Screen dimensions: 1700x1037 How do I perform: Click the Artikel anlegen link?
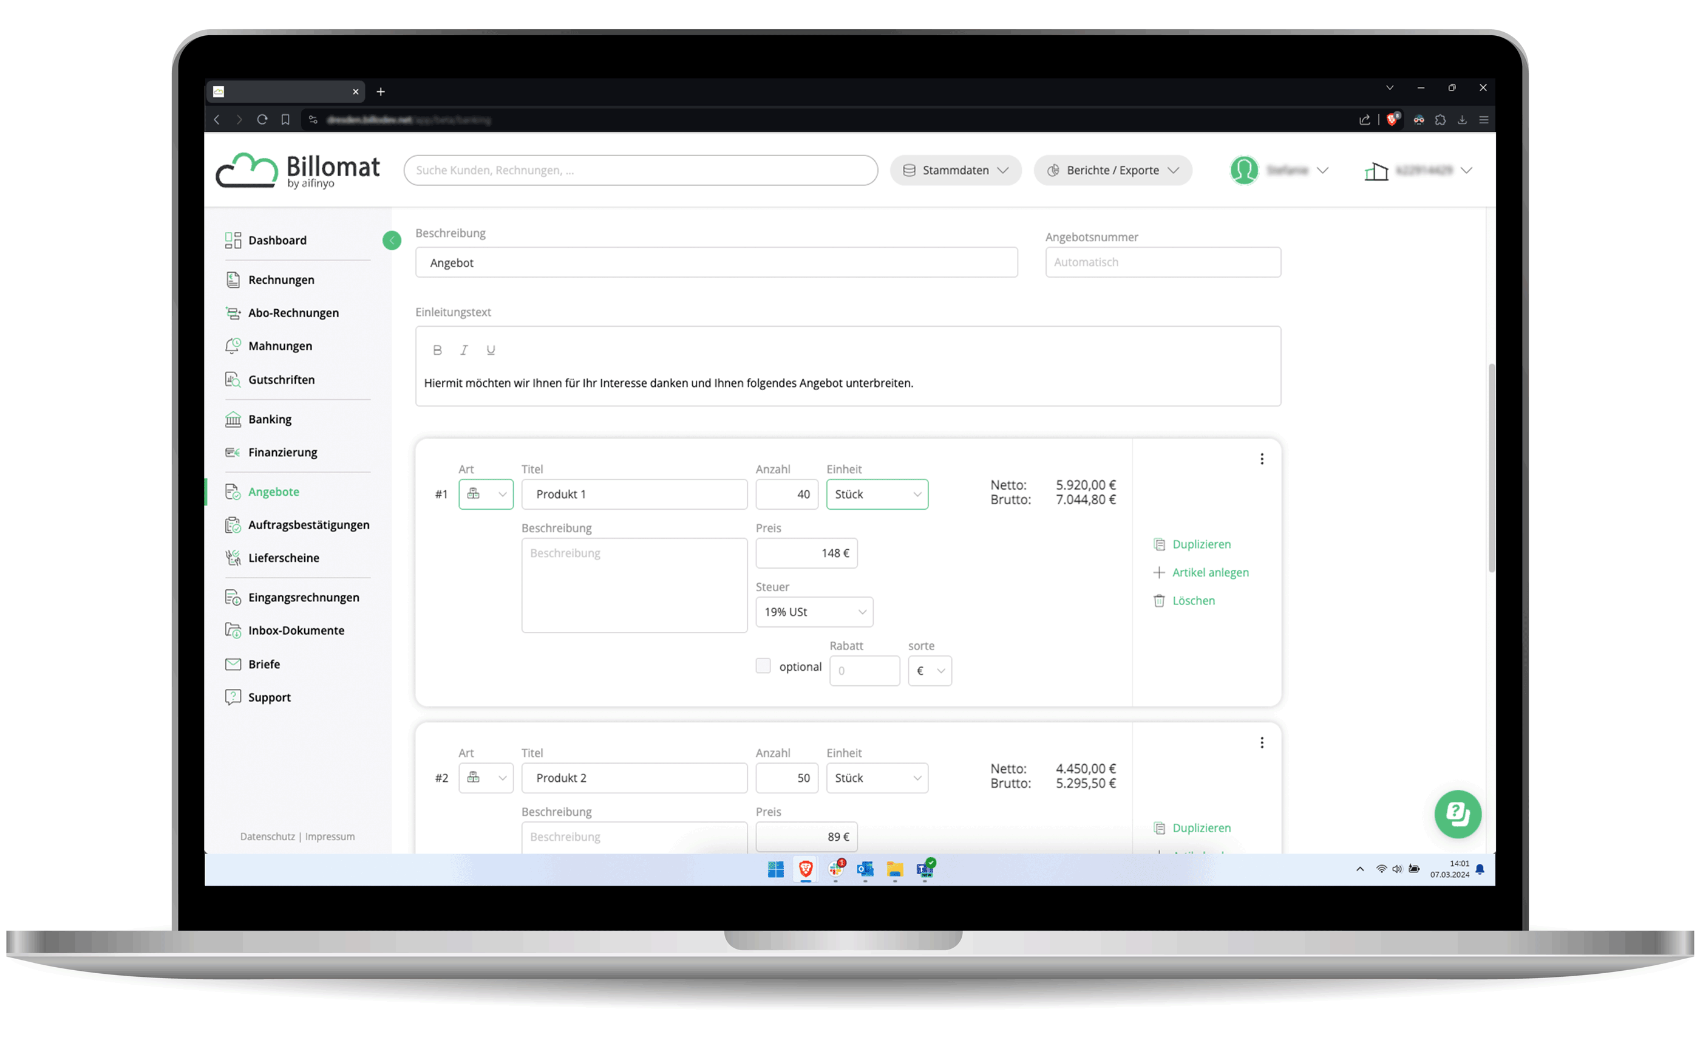pyautogui.click(x=1209, y=572)
